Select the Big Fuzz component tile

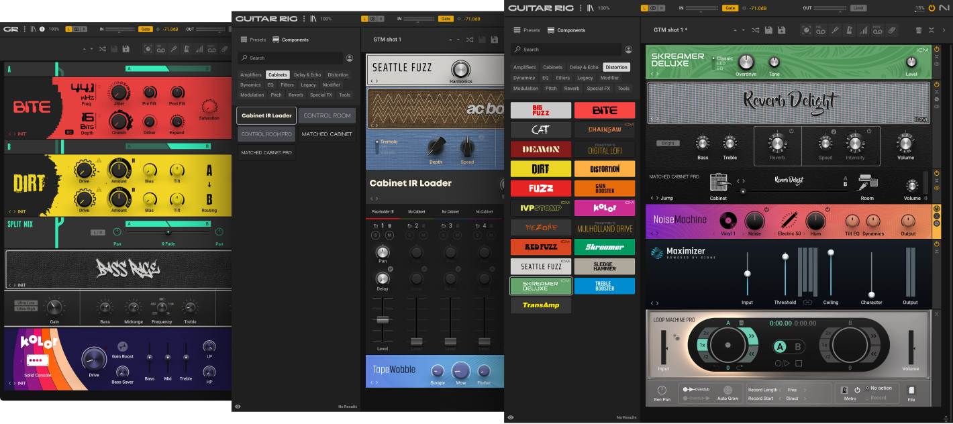(541, 110)
